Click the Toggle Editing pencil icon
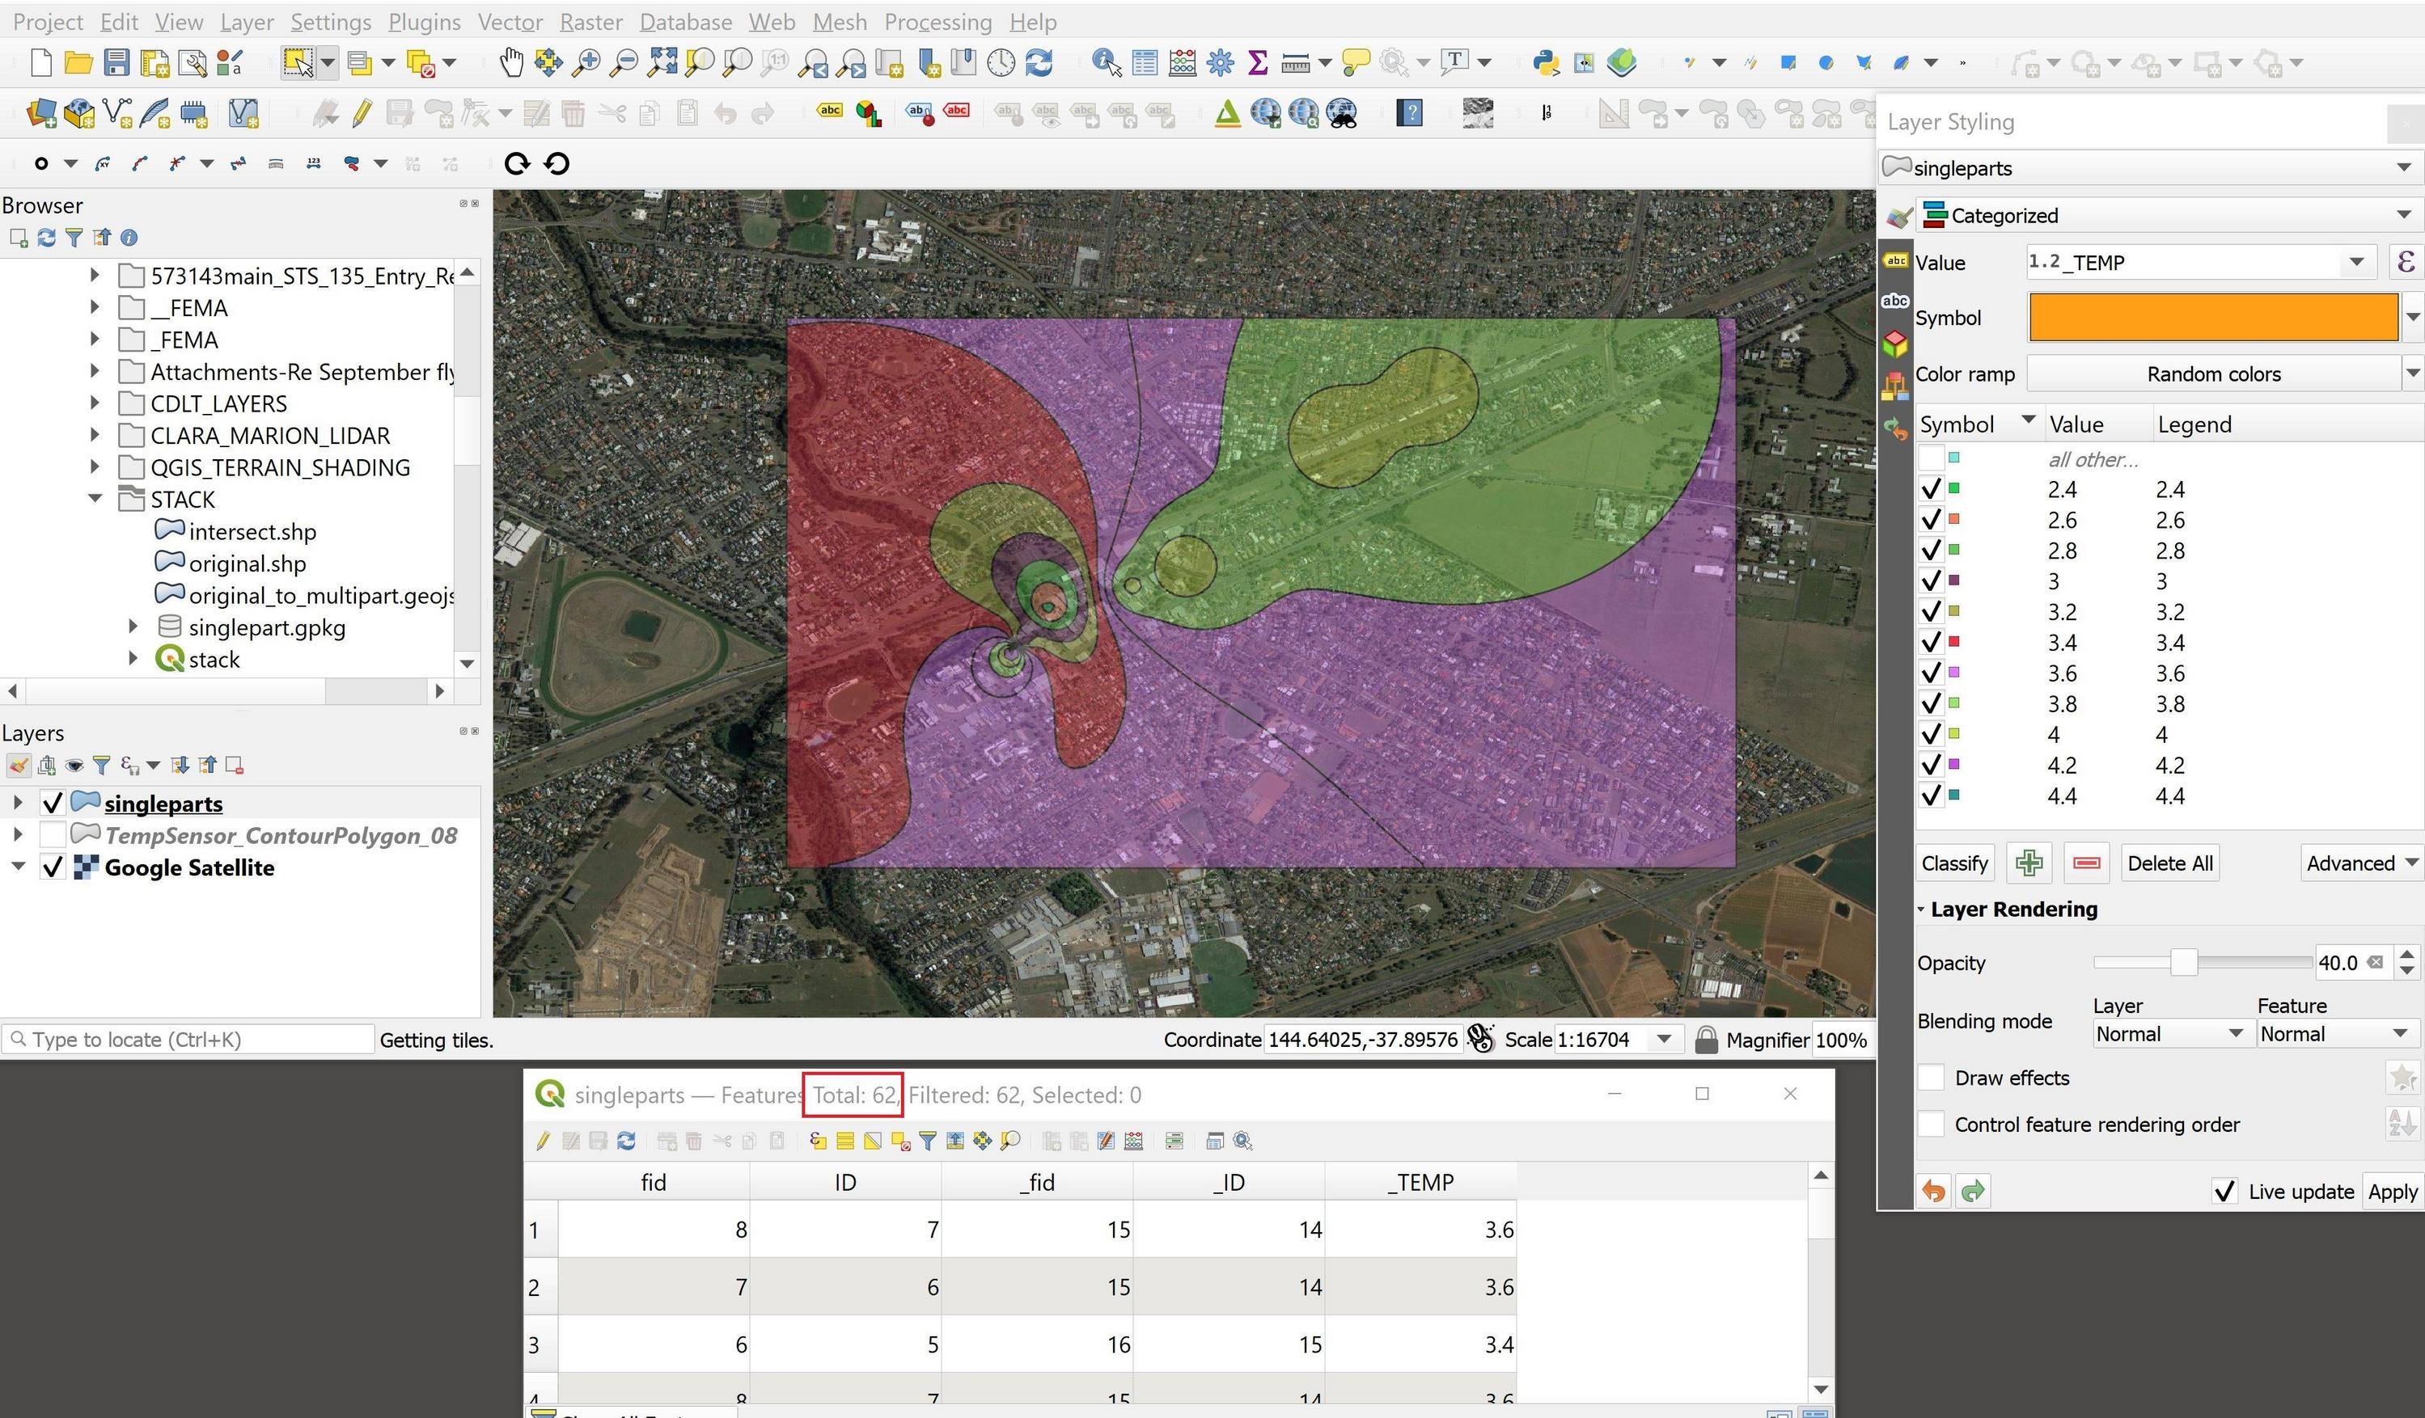 coord(362,115)
